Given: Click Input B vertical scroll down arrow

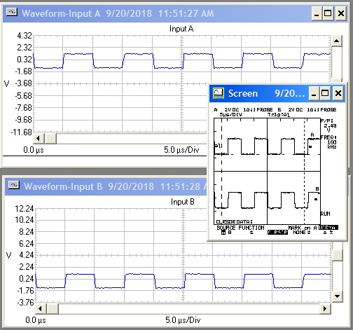Looking at the screenshot, I should click(x=337, y=296).
